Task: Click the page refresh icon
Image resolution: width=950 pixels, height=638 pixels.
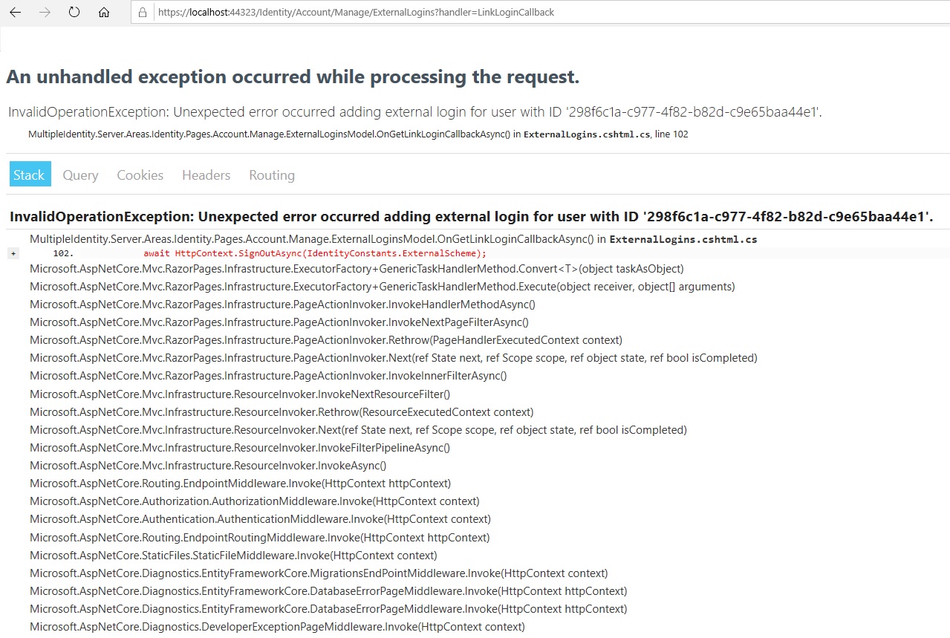Action: [x=73, y=12]
